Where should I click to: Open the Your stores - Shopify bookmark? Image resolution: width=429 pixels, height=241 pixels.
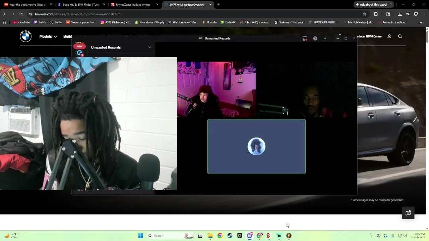pyautogui.click(x=150, y=22)
